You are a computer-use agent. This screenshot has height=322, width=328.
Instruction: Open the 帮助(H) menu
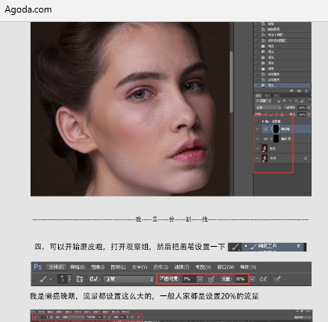tap(248, 267)
